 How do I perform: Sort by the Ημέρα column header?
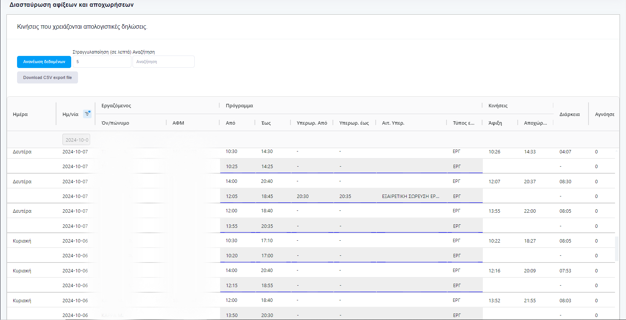[x=20, y=114]
